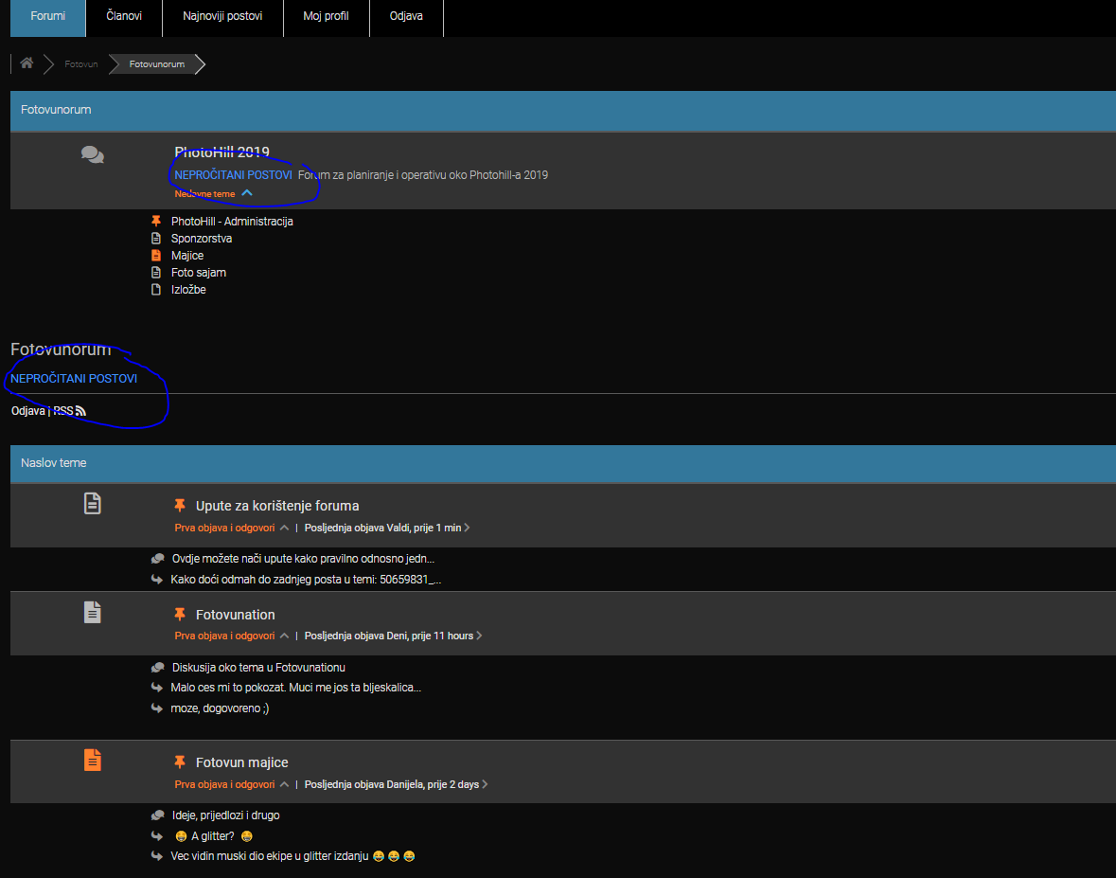The height and width of the screenshot is (878, 1116).
Task: Collapse the Nedavne teme list
Action: click(x=247, y=193)
